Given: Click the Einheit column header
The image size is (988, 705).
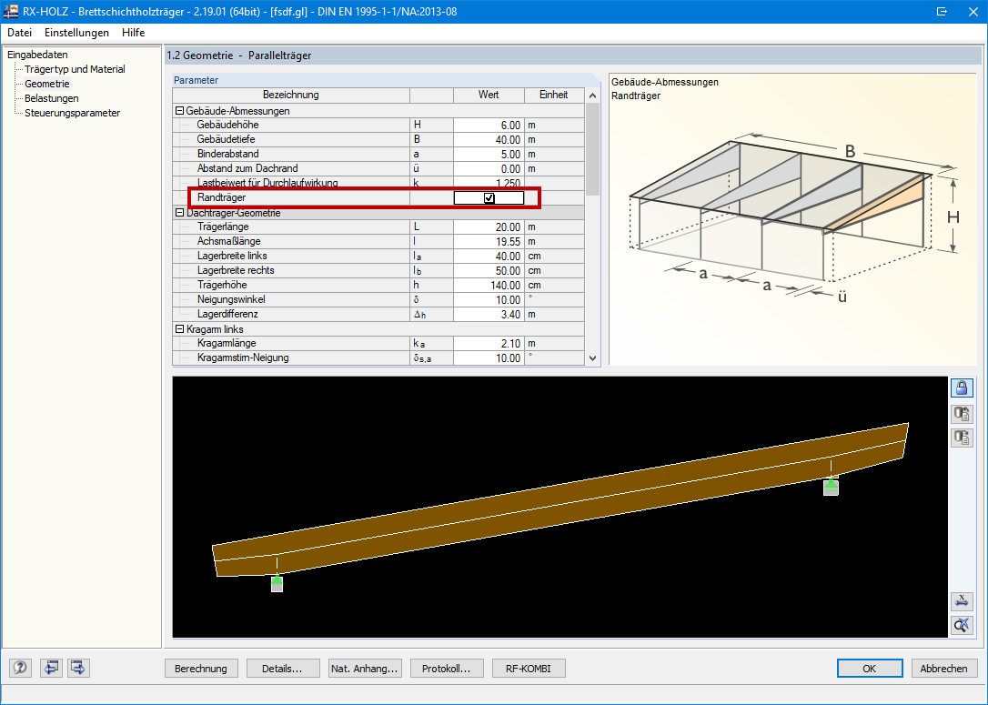Looking at the screenshot, I should [x=554, y=96].
